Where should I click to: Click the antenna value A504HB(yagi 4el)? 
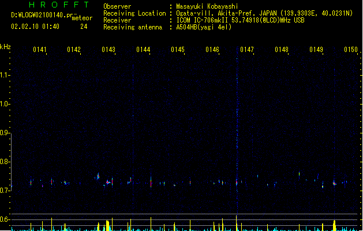(204, 27)
